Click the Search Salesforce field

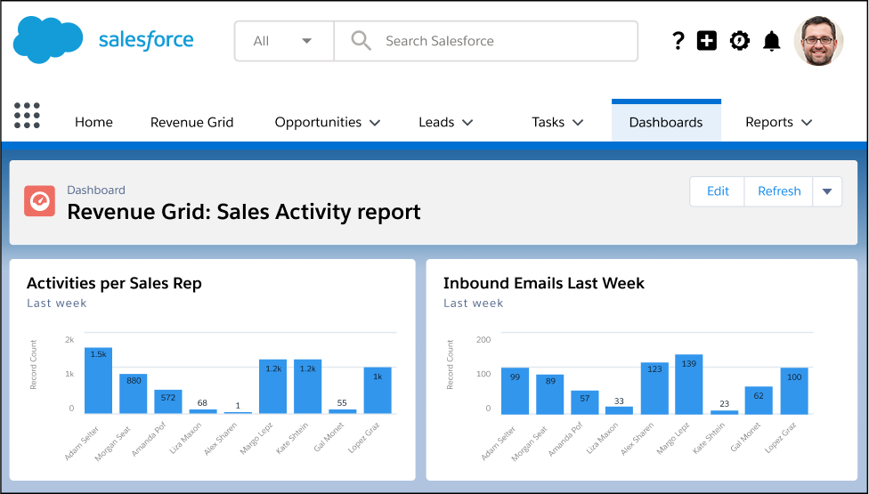pyautogui.click(x=486, y=41)
